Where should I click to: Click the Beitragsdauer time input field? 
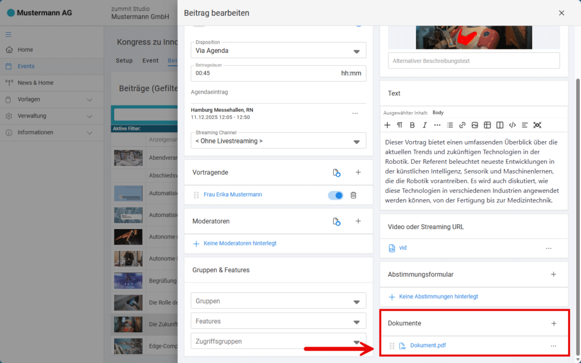click(264, 73)
